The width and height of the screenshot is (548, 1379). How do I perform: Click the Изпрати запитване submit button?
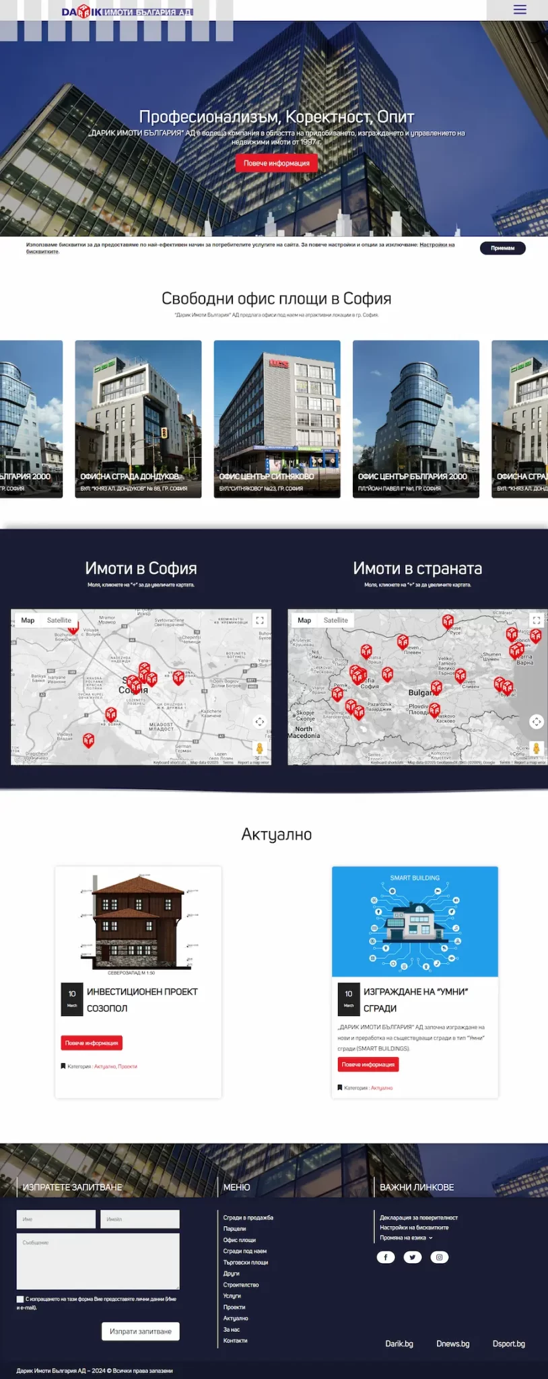pyautogui.click(x=140, y=1331)
